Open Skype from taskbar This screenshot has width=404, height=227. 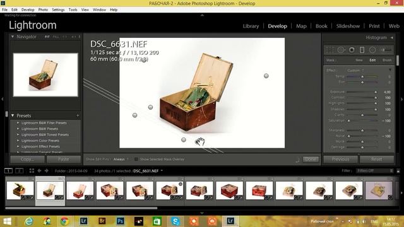click(x=175, y=221)
